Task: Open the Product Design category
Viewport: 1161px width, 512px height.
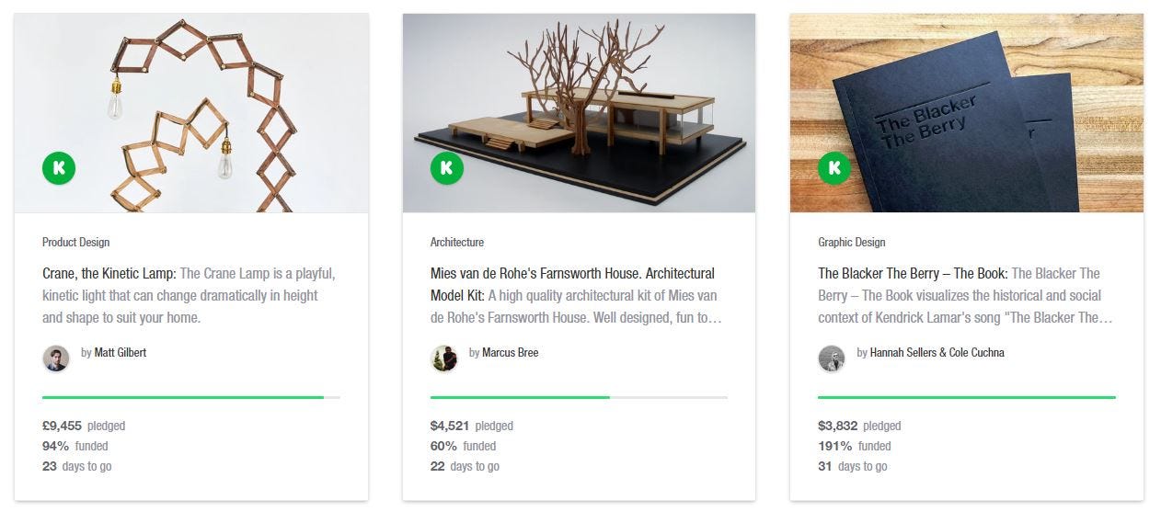Action: [75, 243]
